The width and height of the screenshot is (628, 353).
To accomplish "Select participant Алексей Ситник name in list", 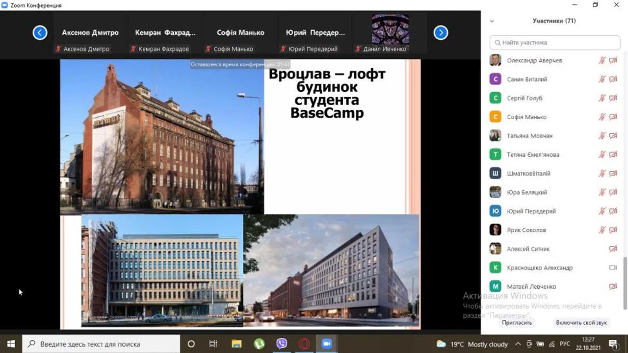I will click(x=528, y=249).
